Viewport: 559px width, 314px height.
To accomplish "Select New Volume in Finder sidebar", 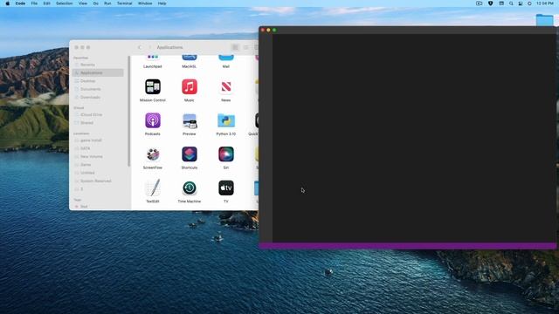I will [98, 157].
